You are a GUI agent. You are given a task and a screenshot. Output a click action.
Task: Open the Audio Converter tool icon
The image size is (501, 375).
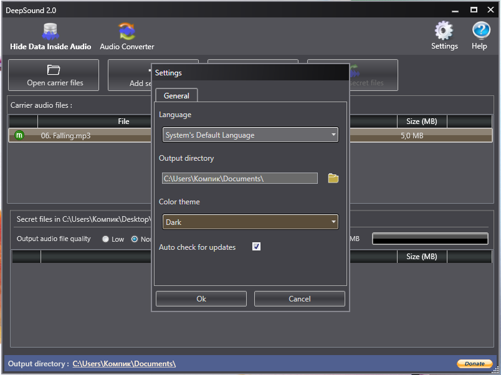pos(127,31)
